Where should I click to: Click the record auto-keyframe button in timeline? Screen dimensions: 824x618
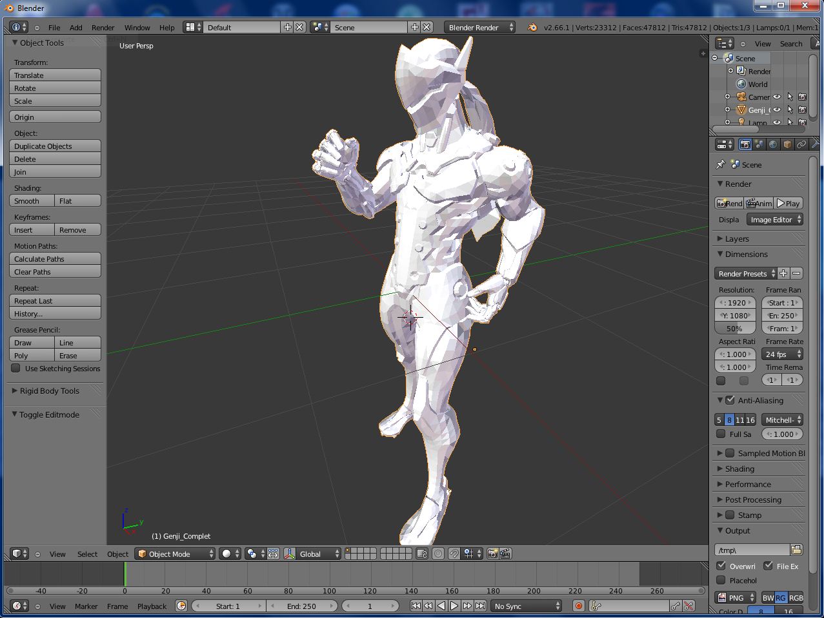(579, 606)
